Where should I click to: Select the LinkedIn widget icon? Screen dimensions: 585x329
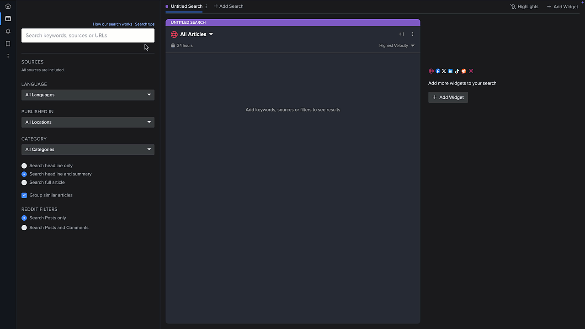[450, 71]
